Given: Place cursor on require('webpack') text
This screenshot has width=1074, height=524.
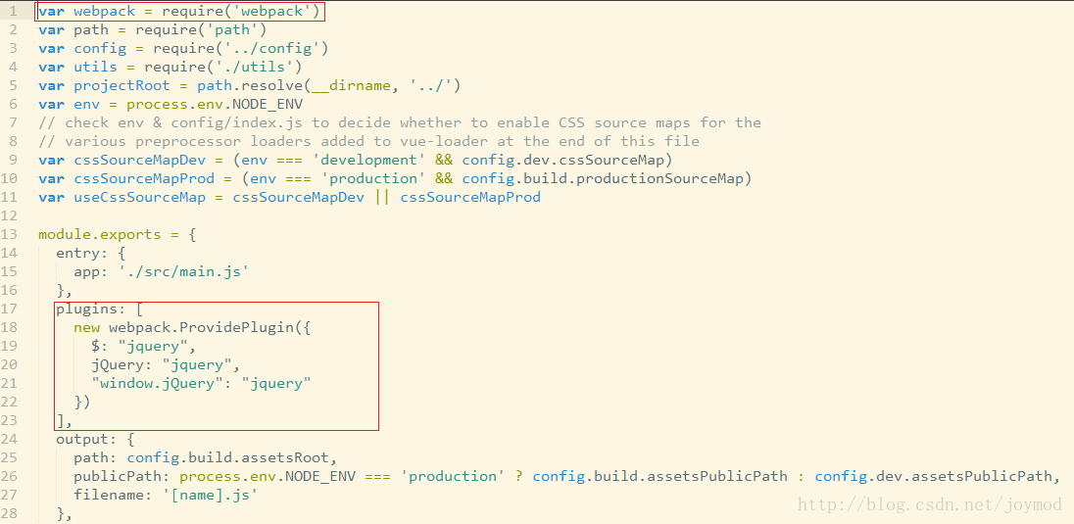Looking at the screenshot, I should click(x=241, y=12).
